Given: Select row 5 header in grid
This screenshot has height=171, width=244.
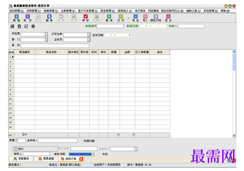Looking at the screenshot, I should click(11, 76).
